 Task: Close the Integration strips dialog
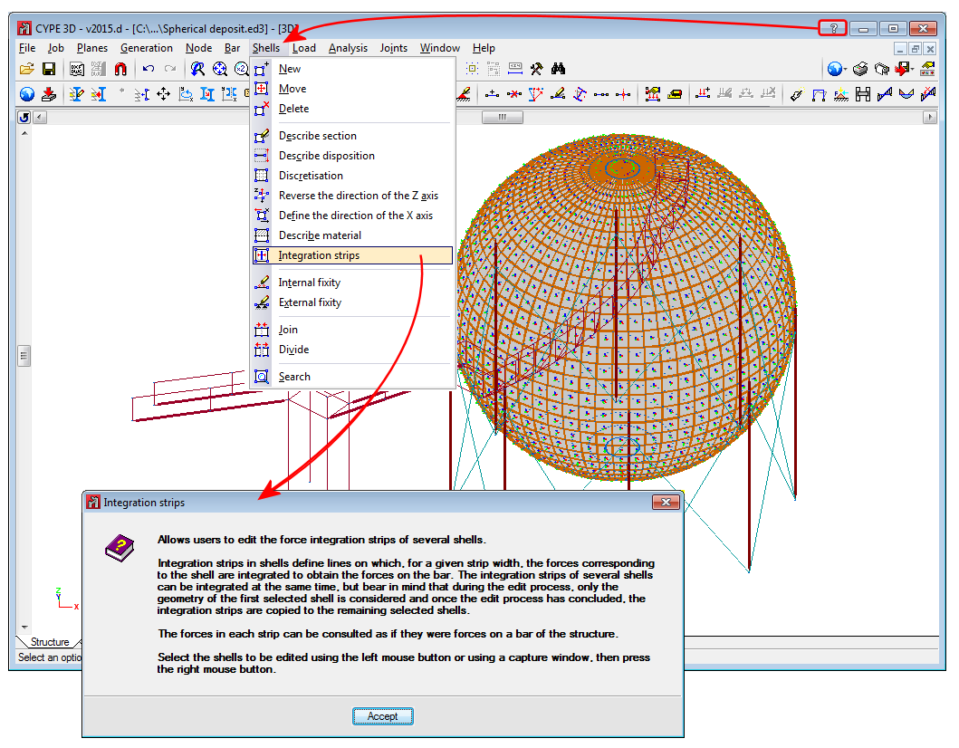pyautogui.click(x=666, y=502)
